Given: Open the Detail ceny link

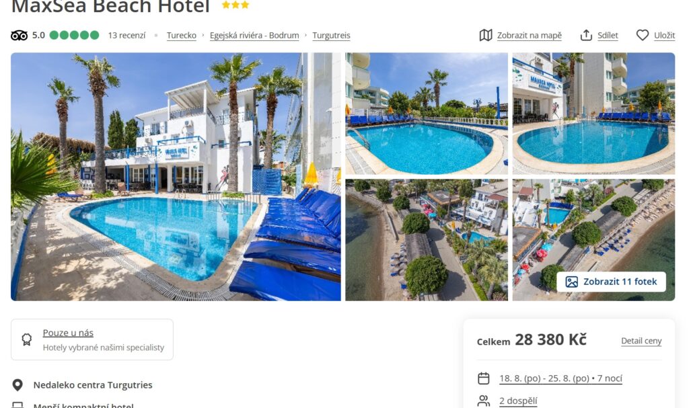Looking at the screenshot, I should point(641,341).
